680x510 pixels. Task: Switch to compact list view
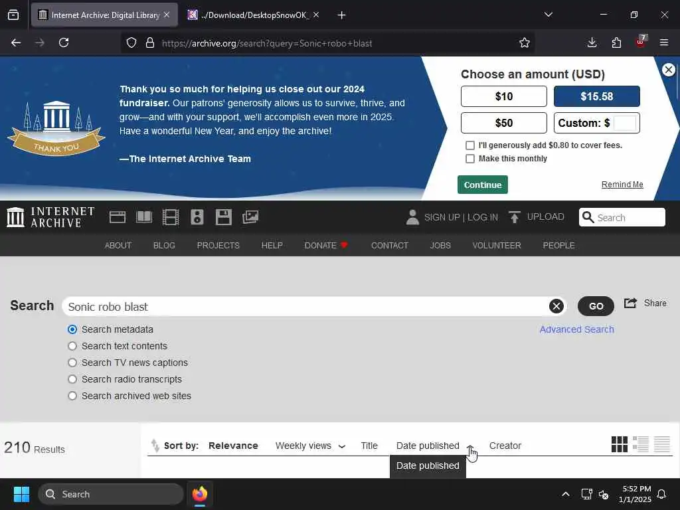pos(662,444)
